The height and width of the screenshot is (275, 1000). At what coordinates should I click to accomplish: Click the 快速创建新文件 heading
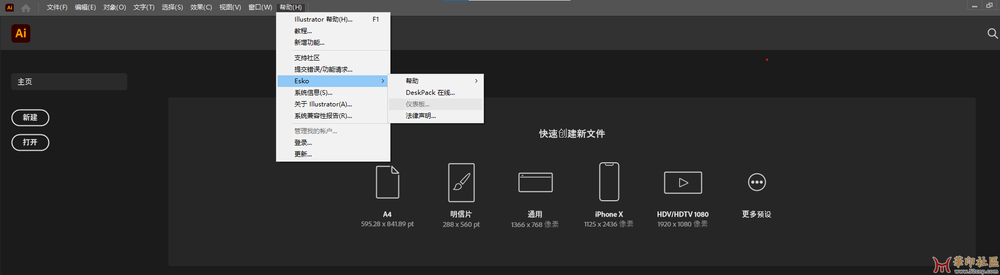tap(572, 134)
